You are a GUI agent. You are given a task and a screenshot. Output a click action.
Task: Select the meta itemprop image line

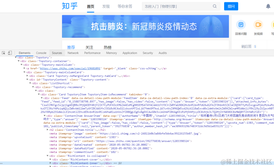[x=125, y=134]
